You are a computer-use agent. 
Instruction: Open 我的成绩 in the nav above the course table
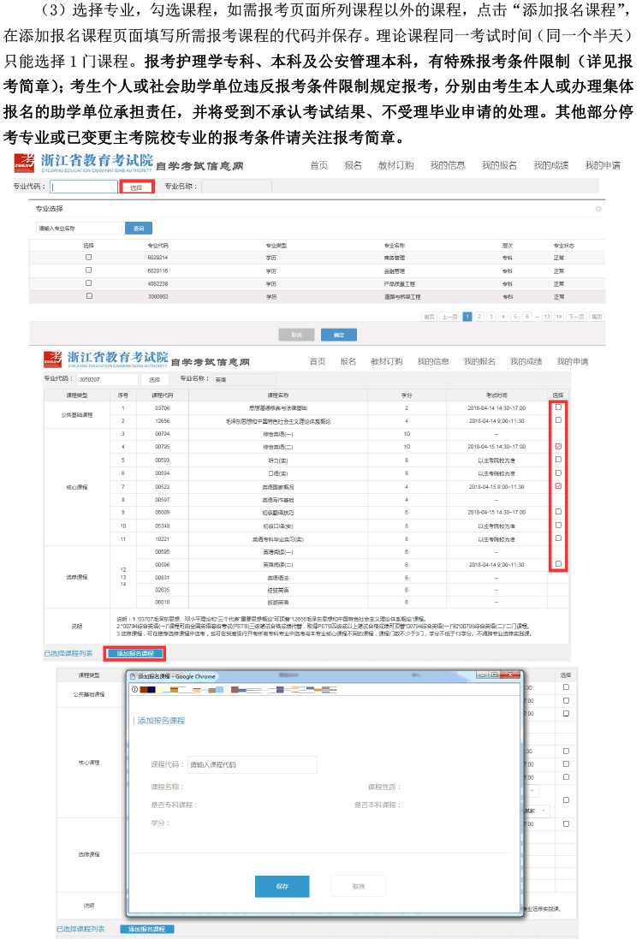point(526,362)
